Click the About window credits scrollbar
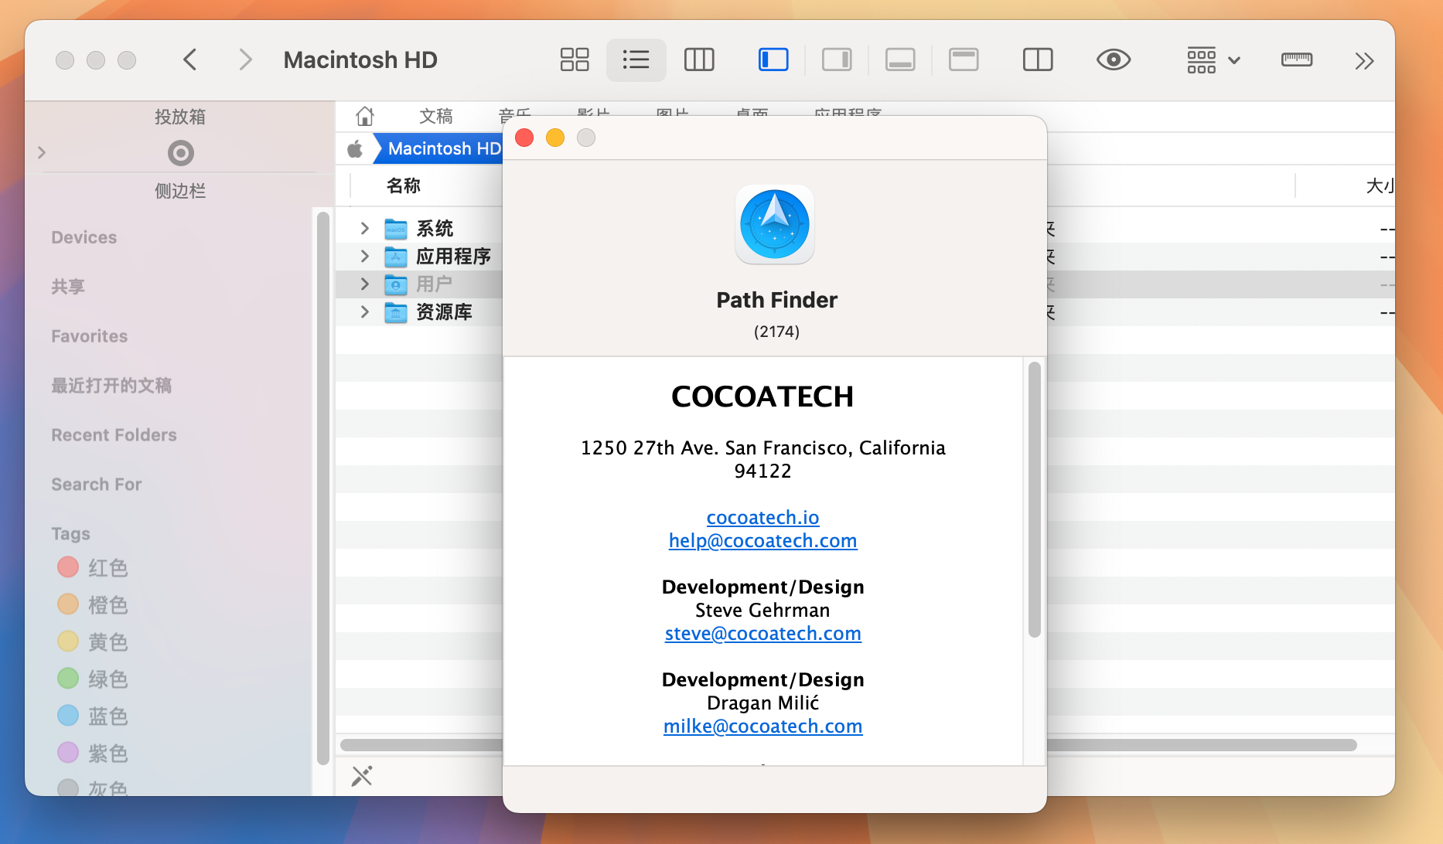The image size is (1443, 844). click(1034, 499)
